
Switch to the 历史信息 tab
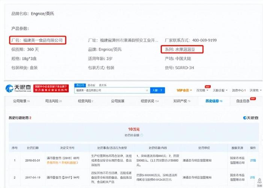tap(214, 101)
